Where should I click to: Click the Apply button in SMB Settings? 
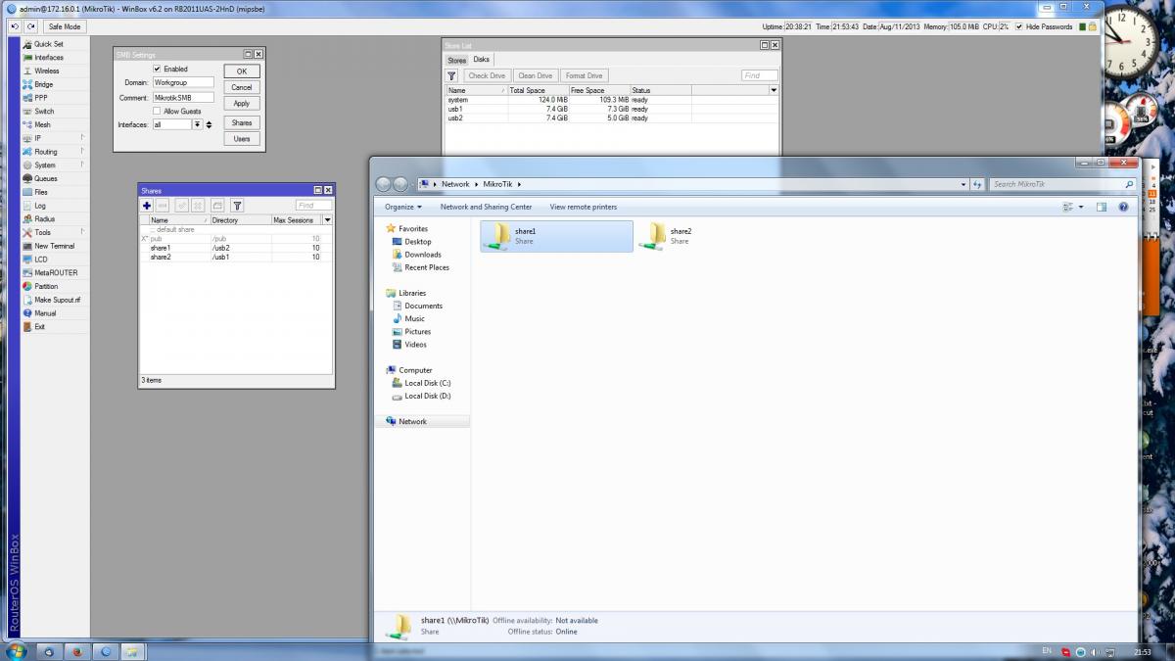[242, 103]
